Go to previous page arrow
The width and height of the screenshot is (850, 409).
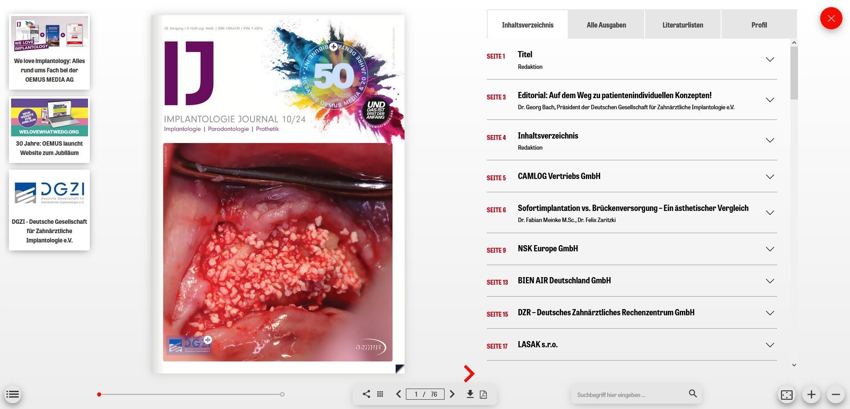[399, 394]
